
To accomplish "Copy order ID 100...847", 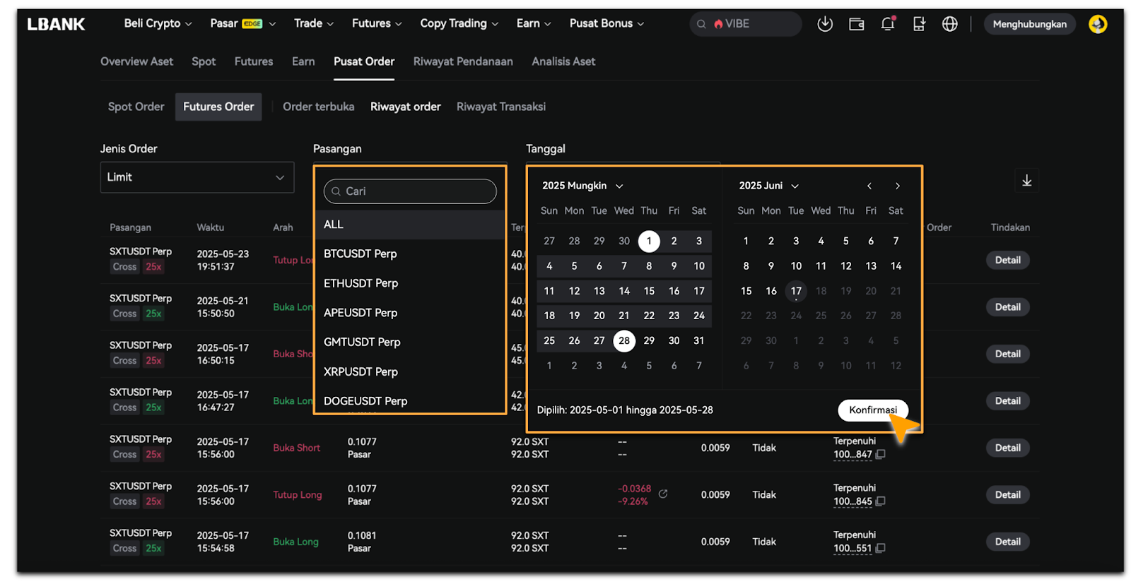I will [881, 455].
